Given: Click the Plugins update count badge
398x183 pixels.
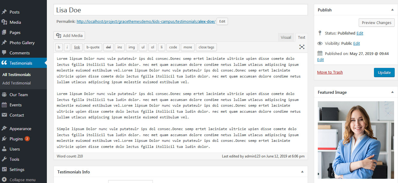Looking at the screenshot, I should [x=27, y=139].
